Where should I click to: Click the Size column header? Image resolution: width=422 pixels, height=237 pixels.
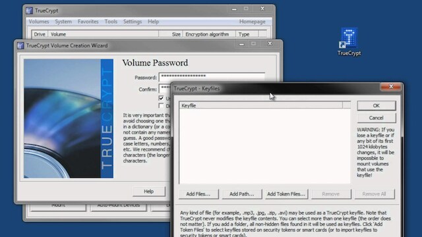[x=171, y=34]
